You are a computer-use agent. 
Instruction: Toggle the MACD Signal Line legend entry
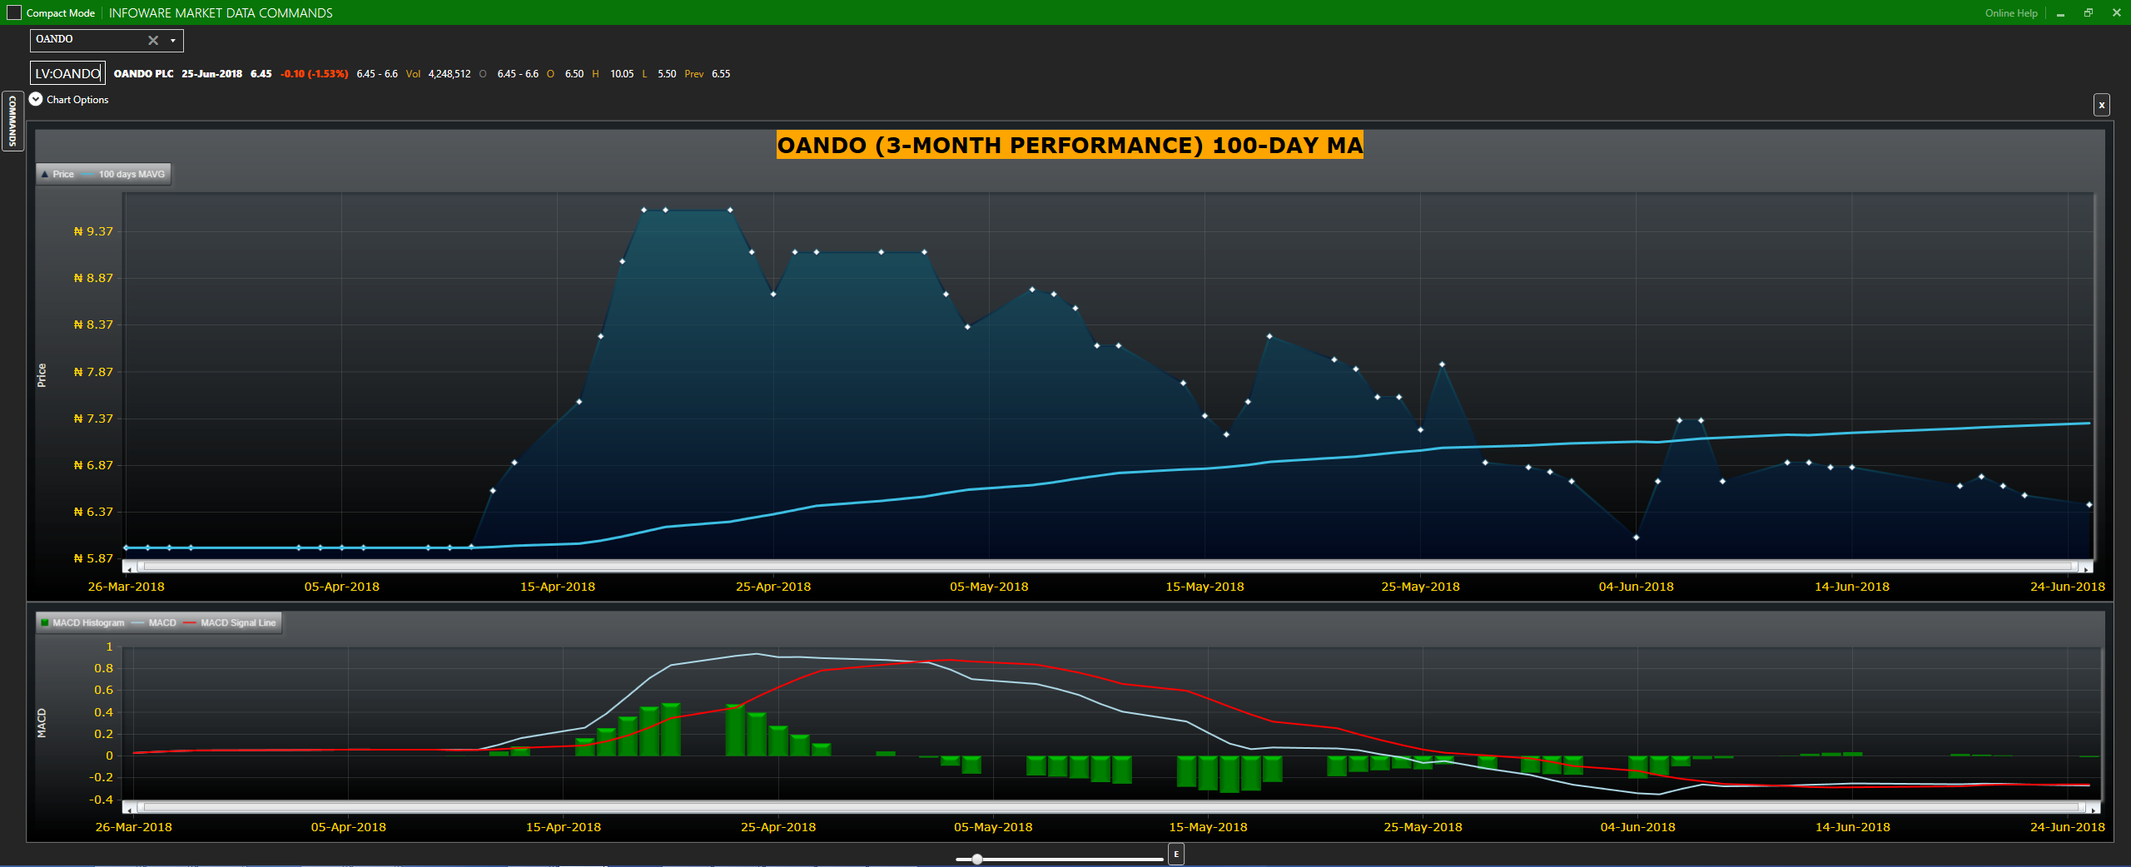coord(230,622)
